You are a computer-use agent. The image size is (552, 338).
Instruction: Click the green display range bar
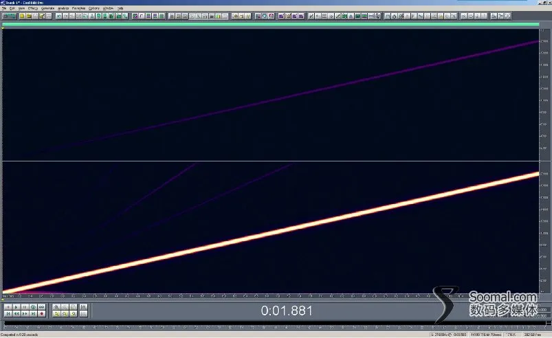click(x=270, y=24)
